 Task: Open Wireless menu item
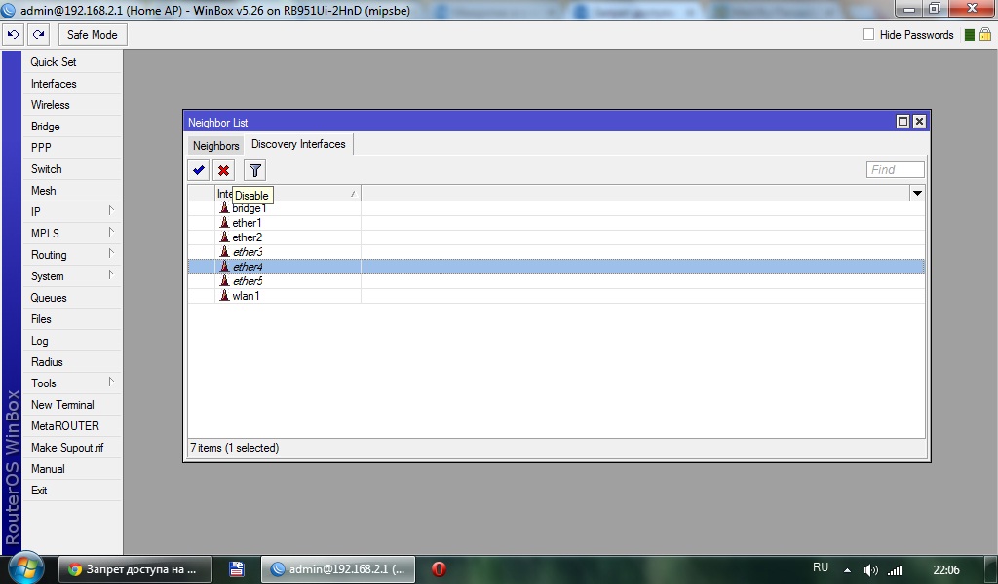[x=72, y=105]
